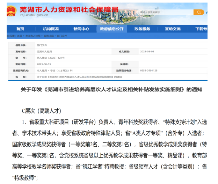Go to 新闻中心 in navigation bar
The height and width of the screenshot is (184, 218).
coord(81,29)
